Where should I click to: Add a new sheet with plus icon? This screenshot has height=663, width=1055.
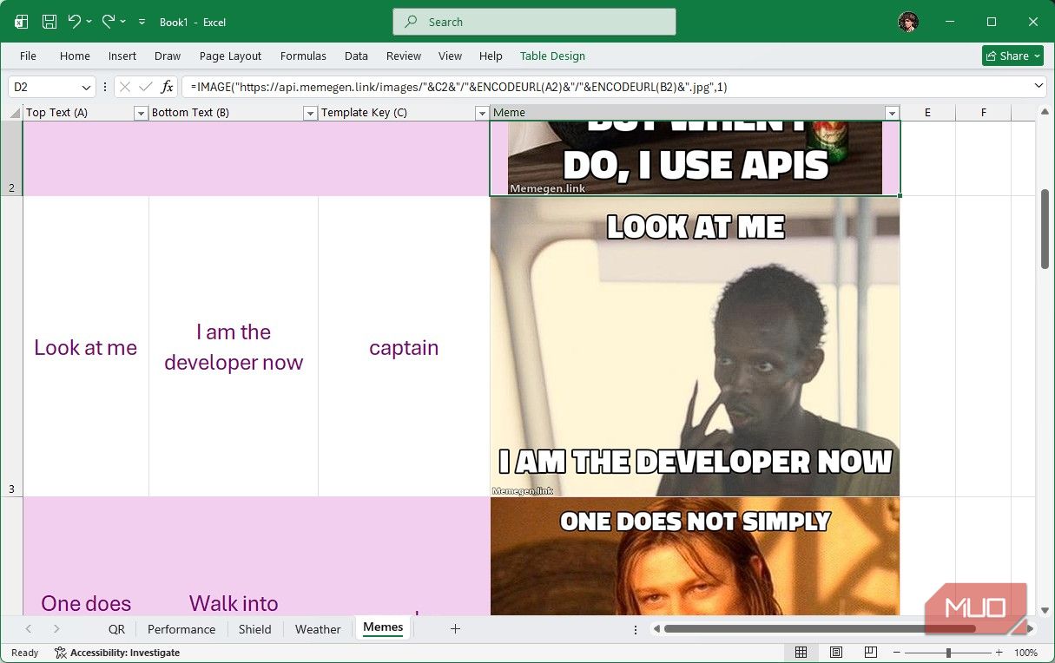[x=455, y=629]
